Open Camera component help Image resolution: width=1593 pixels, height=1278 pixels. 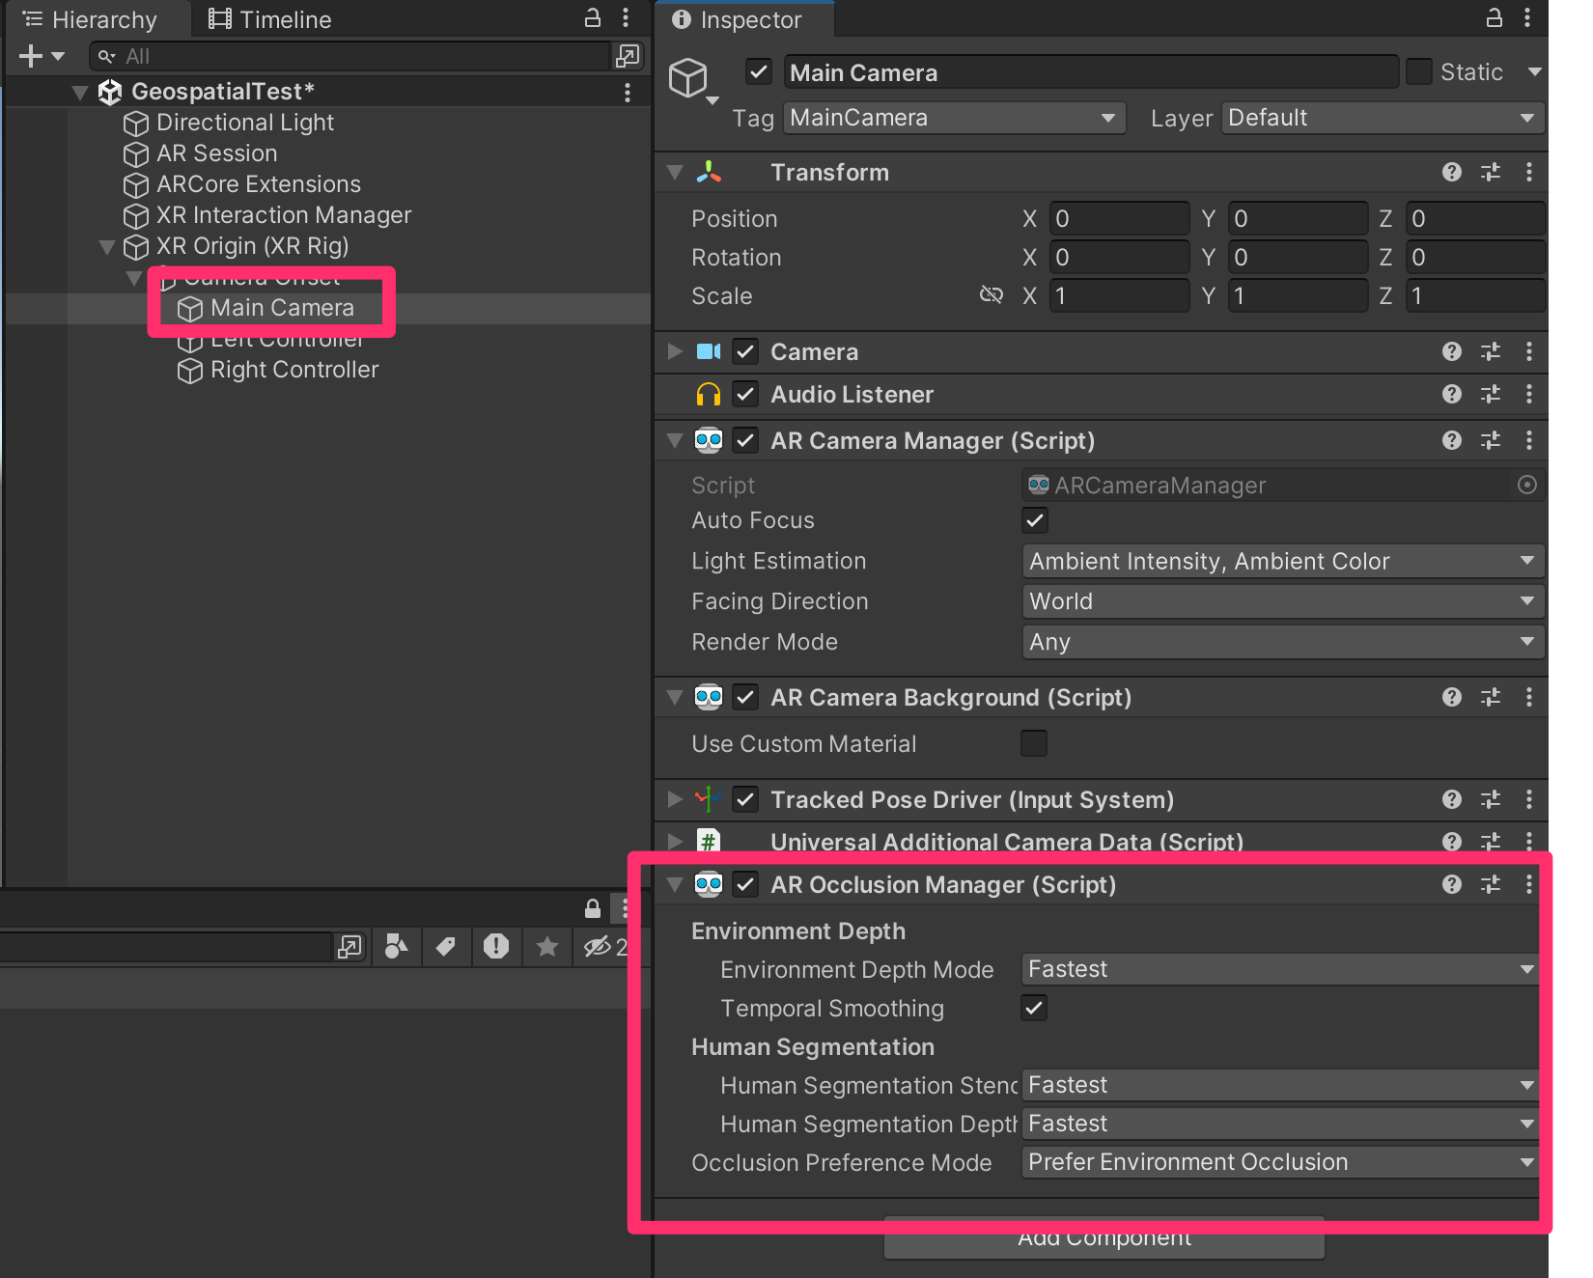(1451, 351)
